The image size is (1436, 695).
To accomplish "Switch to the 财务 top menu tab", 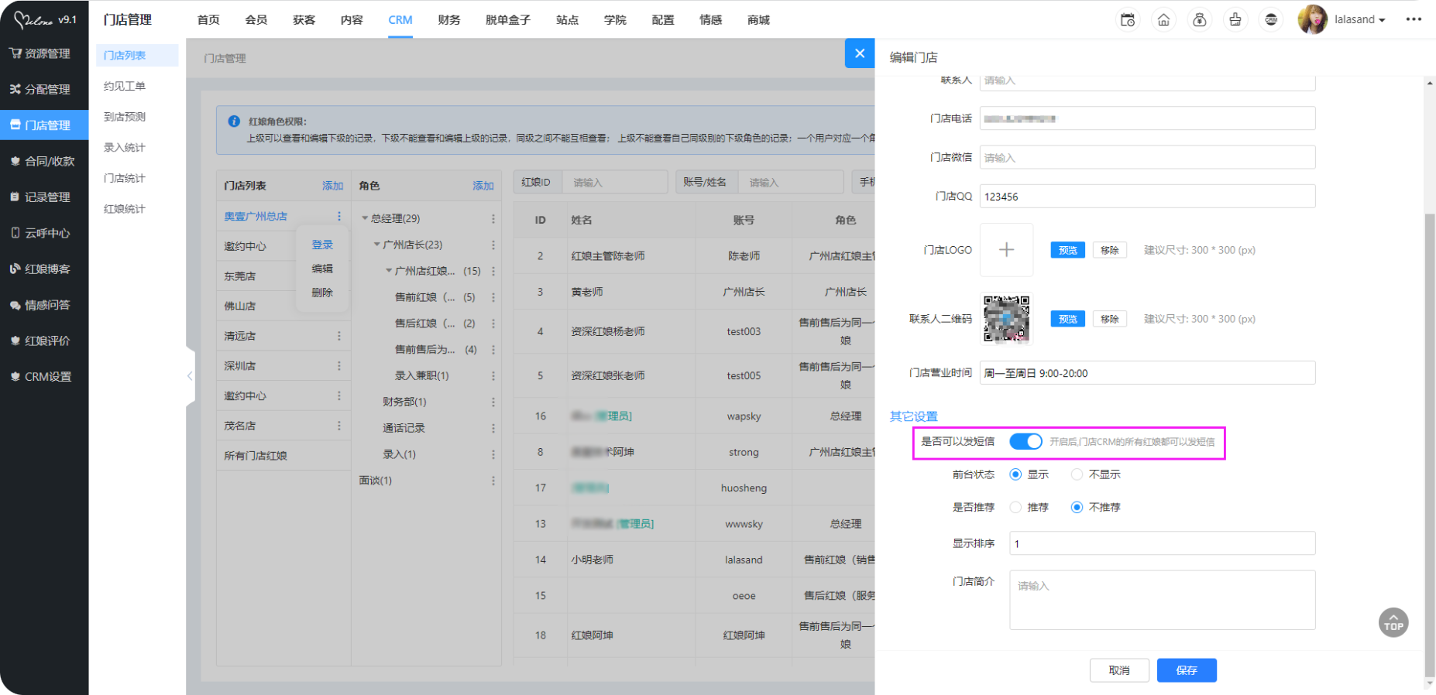I will click(448, 20).
